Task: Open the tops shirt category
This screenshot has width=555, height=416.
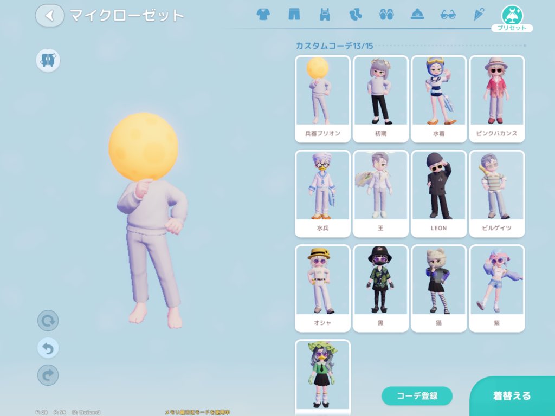Action: click(263, 15)
